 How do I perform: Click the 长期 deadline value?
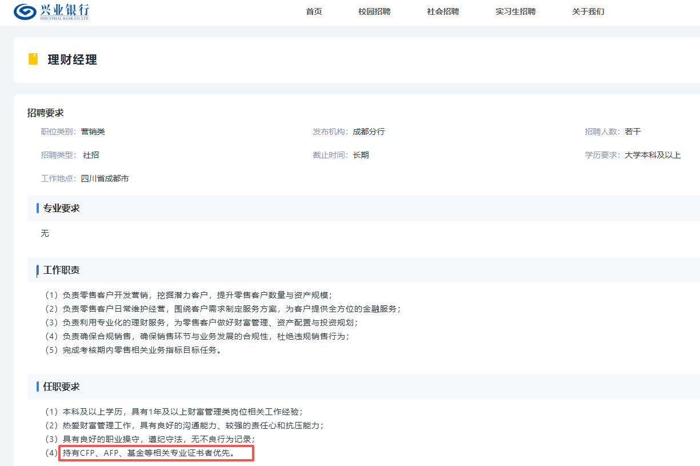pyautogui.click(x=361, y=155)
